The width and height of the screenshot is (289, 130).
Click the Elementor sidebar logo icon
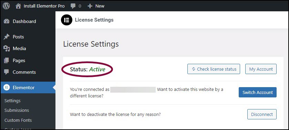coord(7,87)
